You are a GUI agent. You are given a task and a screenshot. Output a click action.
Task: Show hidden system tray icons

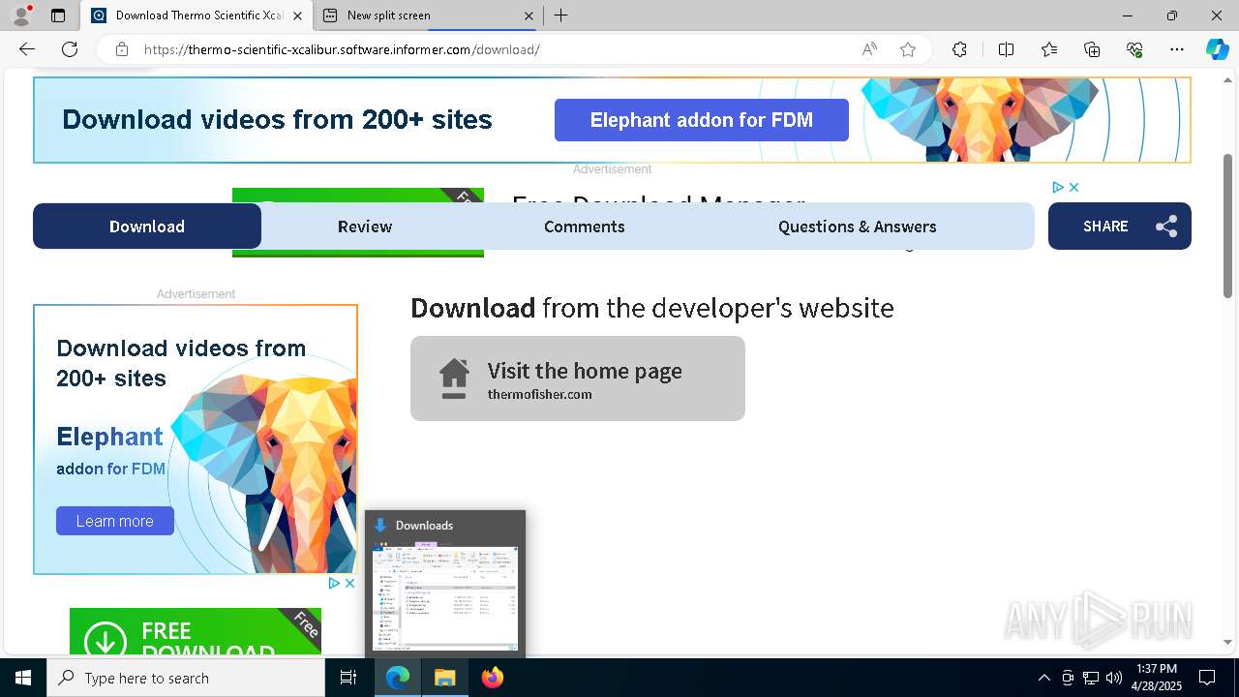pos(1043,678)
